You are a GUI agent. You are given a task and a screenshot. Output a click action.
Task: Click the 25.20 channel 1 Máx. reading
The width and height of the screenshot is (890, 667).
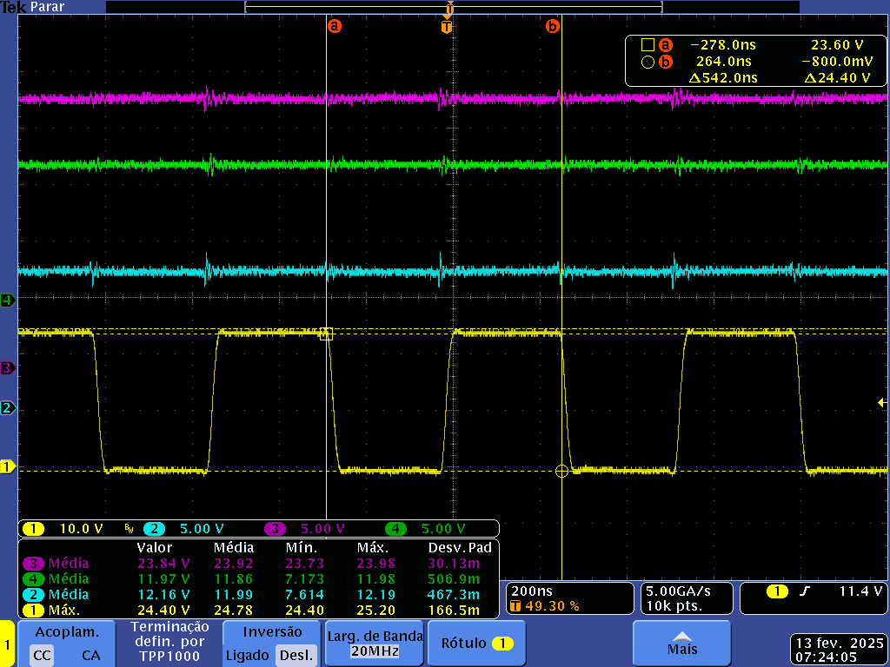[x=375, y=611]
